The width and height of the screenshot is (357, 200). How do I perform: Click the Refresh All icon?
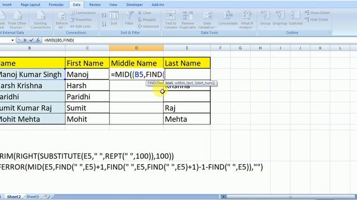(61, 20)
